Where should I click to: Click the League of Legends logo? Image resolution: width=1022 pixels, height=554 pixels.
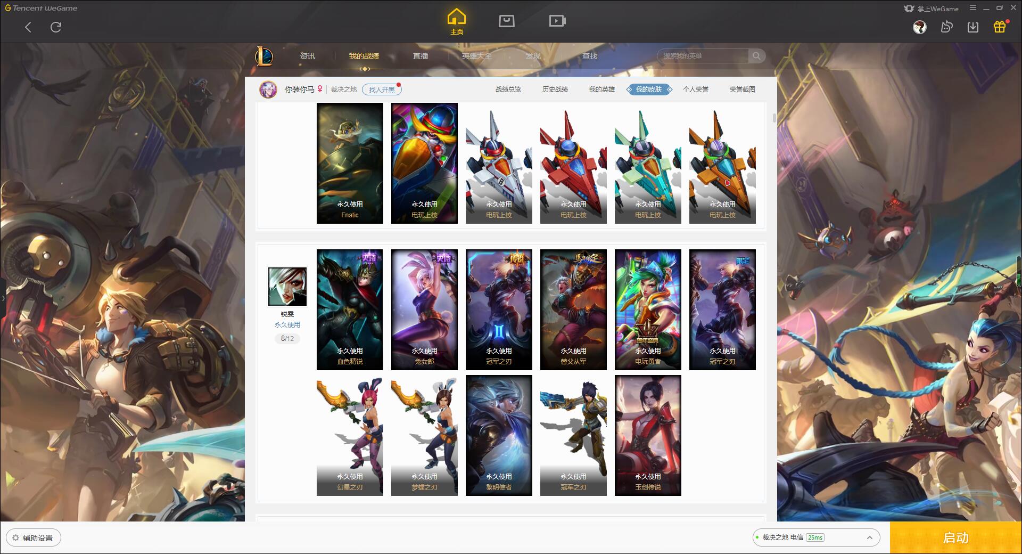pos(265,55)
